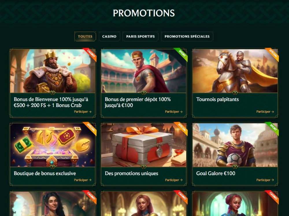Open the Paris Sportifs tab
The image size is (289, 216).
[x=140, y=36]
